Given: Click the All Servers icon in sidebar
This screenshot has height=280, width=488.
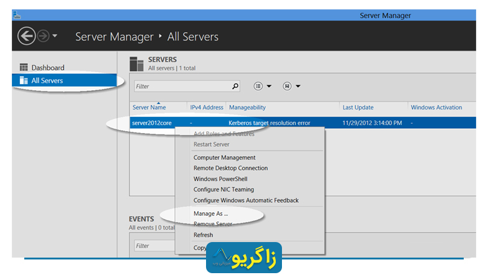Looking at the screenshot, I should (x=24, y=80).
